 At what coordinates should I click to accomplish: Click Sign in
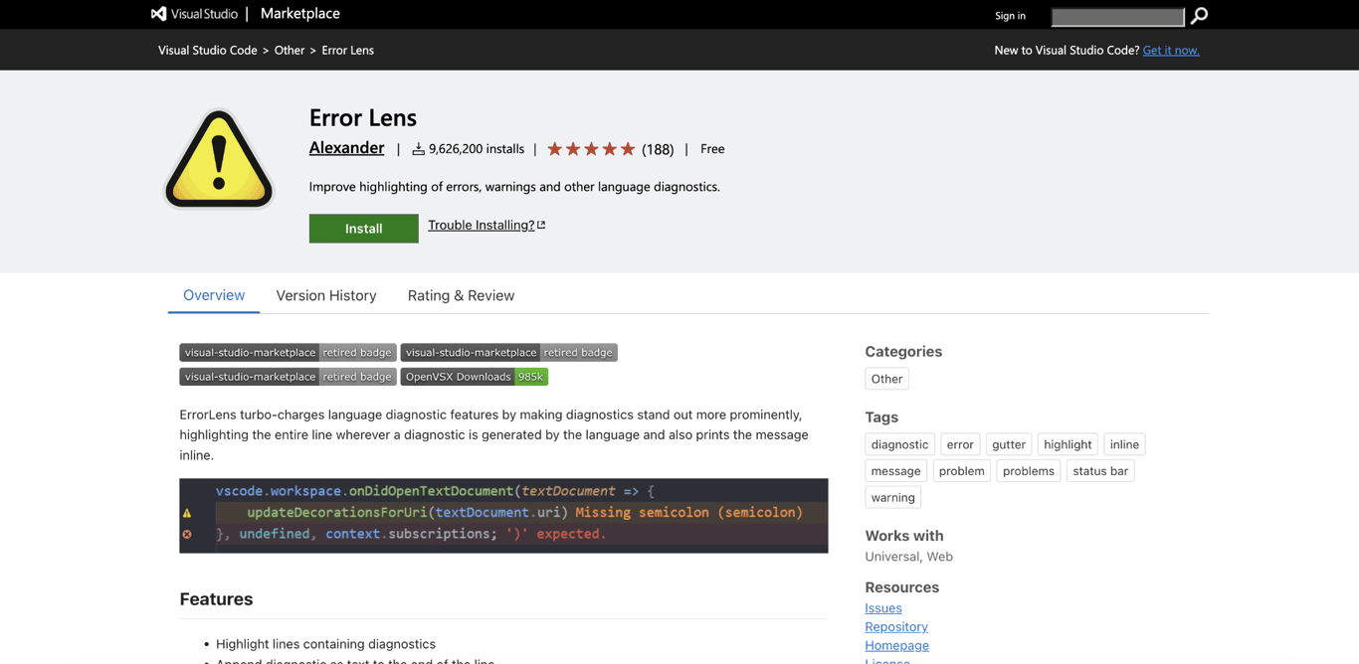pos(1010,16)
